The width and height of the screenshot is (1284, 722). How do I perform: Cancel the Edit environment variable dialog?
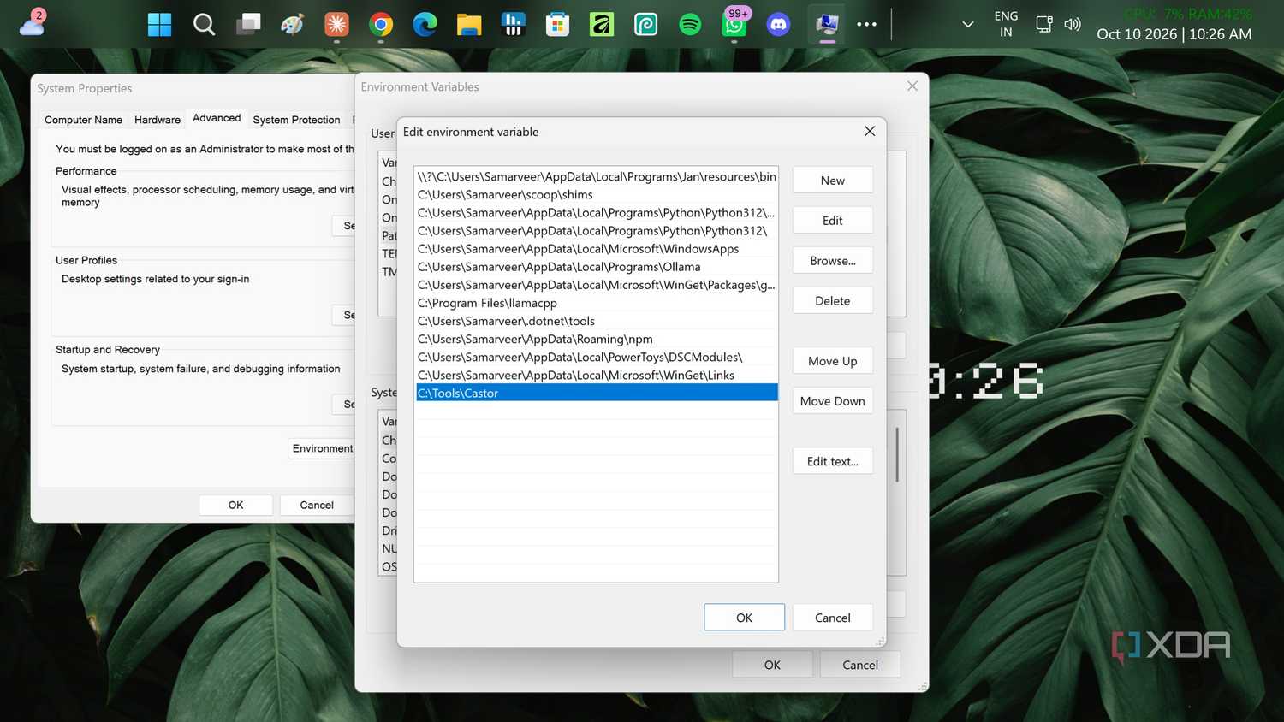[x=833, y=618]
